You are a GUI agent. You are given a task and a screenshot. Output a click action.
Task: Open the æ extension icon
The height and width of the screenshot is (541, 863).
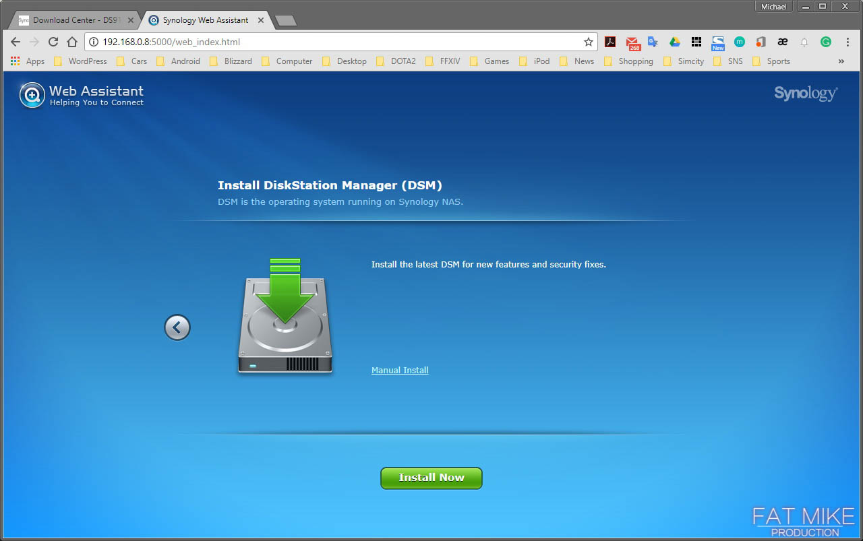tap(782, 42)
